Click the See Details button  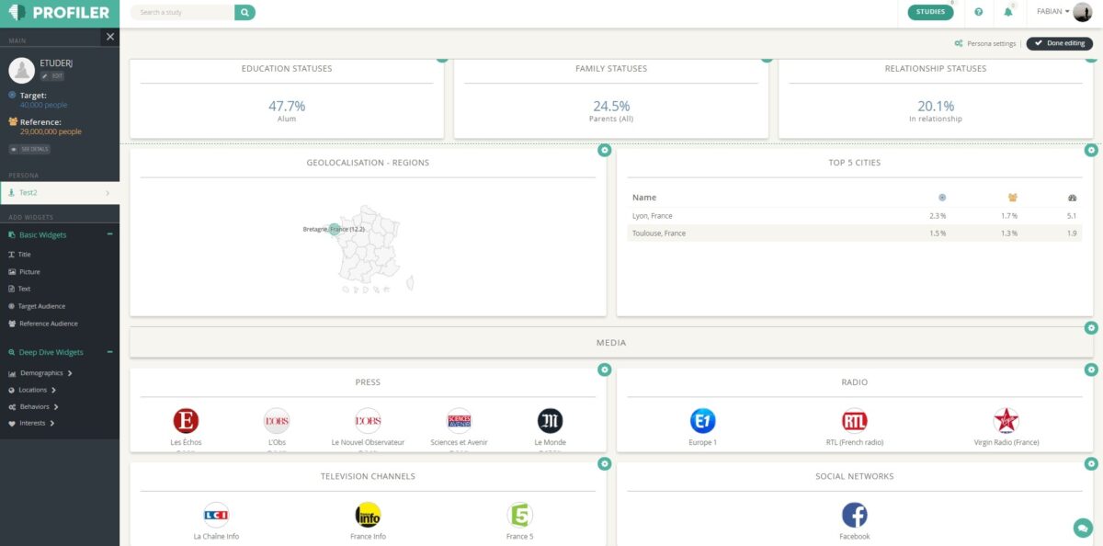pos(29,149)
